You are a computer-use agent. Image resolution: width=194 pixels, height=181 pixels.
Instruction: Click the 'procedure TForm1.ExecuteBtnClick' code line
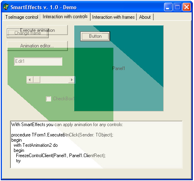(x=62, y=135)
